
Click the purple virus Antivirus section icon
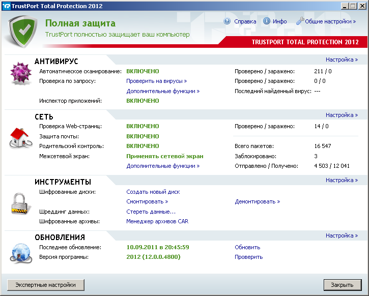click(x=21, y=73)
